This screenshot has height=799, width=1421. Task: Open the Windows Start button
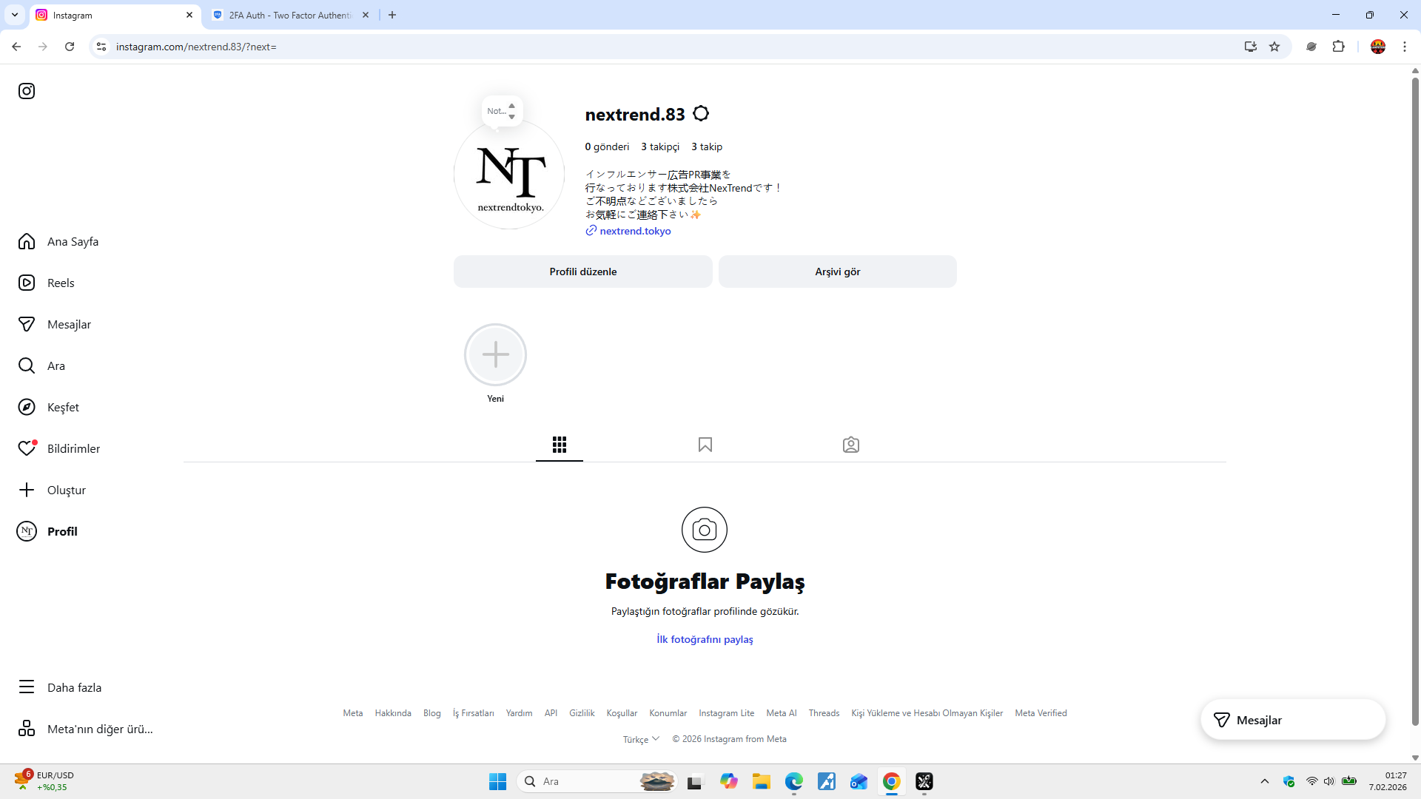(x=497, y=781)
